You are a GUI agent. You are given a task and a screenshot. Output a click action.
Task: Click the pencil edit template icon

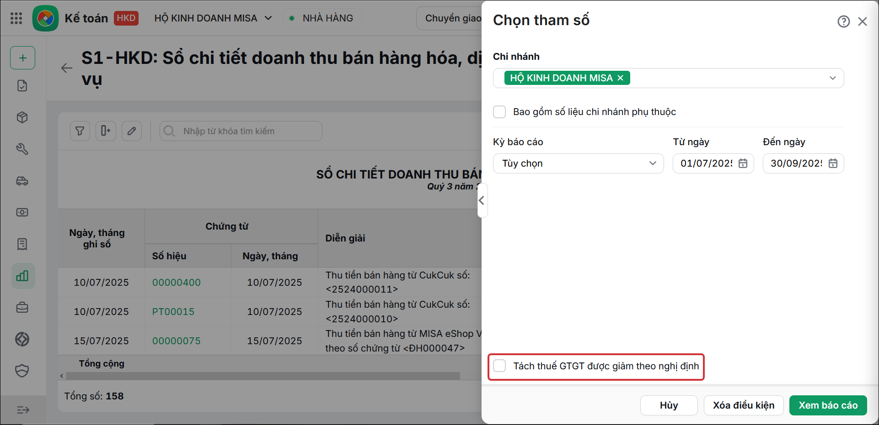[x=132, y=131]
